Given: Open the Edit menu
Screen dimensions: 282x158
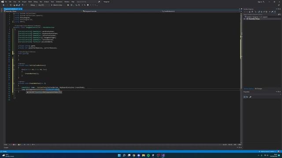Looking at the screenshot, I should [10, 2].
